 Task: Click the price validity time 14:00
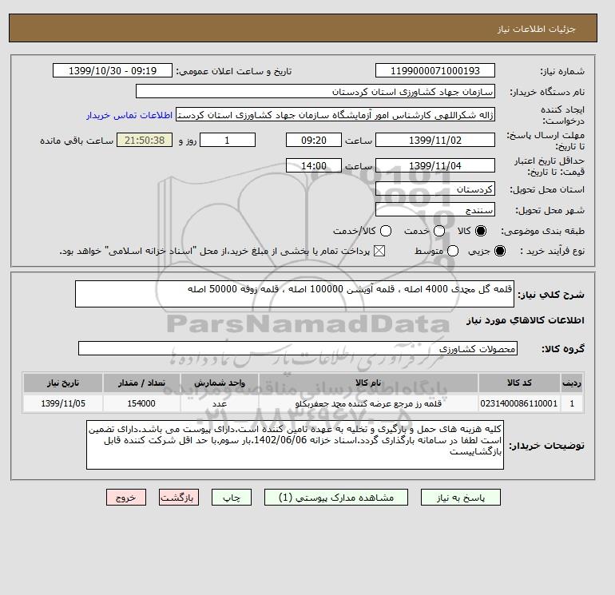click(x=314, y=165)
